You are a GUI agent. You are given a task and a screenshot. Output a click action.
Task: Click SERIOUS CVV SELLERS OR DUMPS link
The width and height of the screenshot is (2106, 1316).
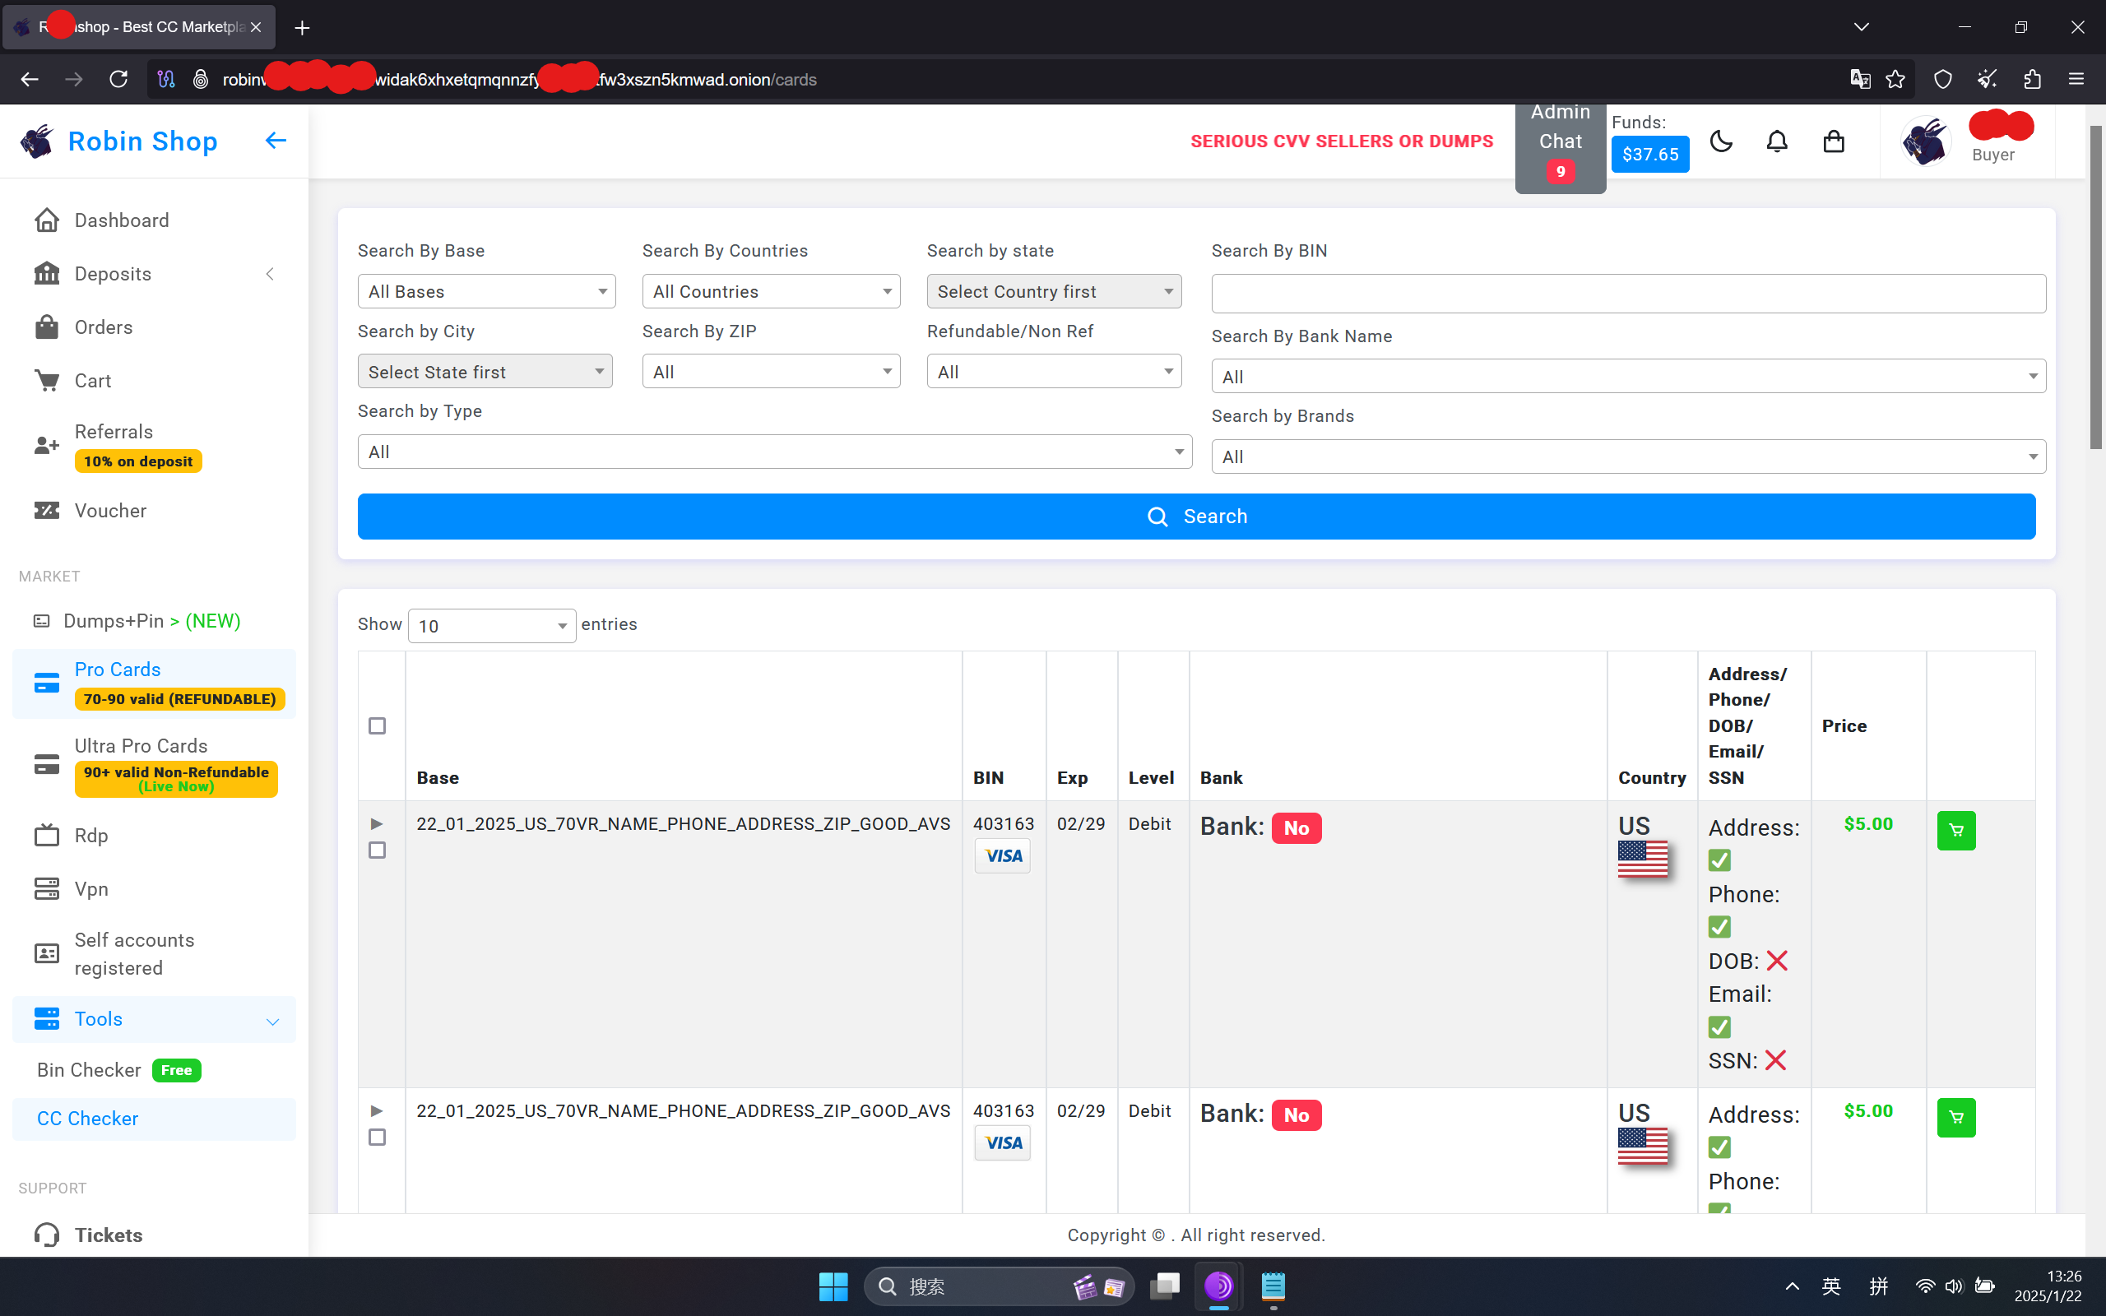pyautogui.click(x=1341, y=141)
